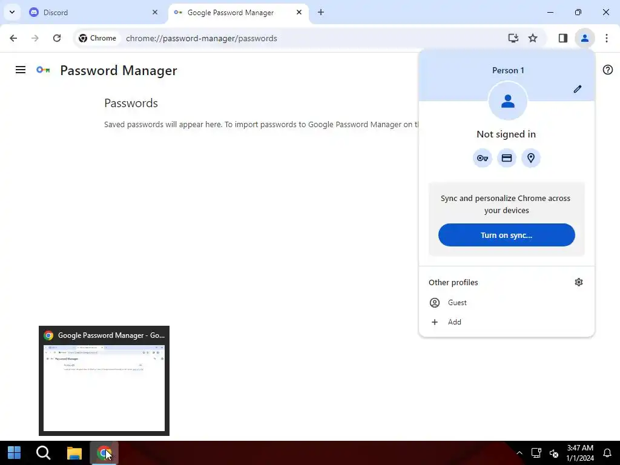
Task: Open Password Manager help icon
Action: point(608,70)
